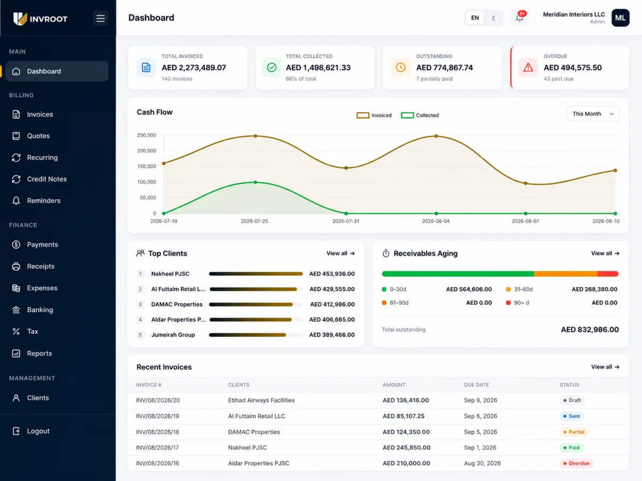The width and height of the screenshot is (642, 481).
Task: Click the Sent status badge
Action: click(x=571, y=416)
